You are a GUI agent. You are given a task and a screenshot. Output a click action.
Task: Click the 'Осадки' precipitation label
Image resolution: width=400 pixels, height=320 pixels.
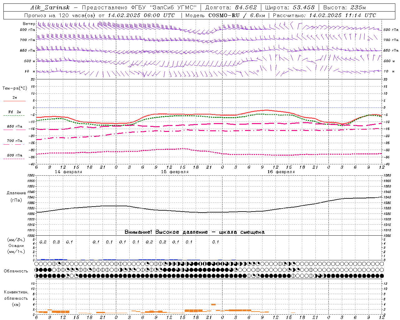pos(16,246)
